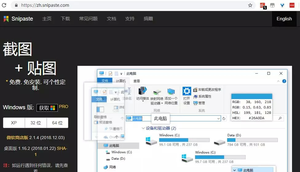The image size is (300, 172).
Task: Switch the site language to English
Action: coord(284,19)
